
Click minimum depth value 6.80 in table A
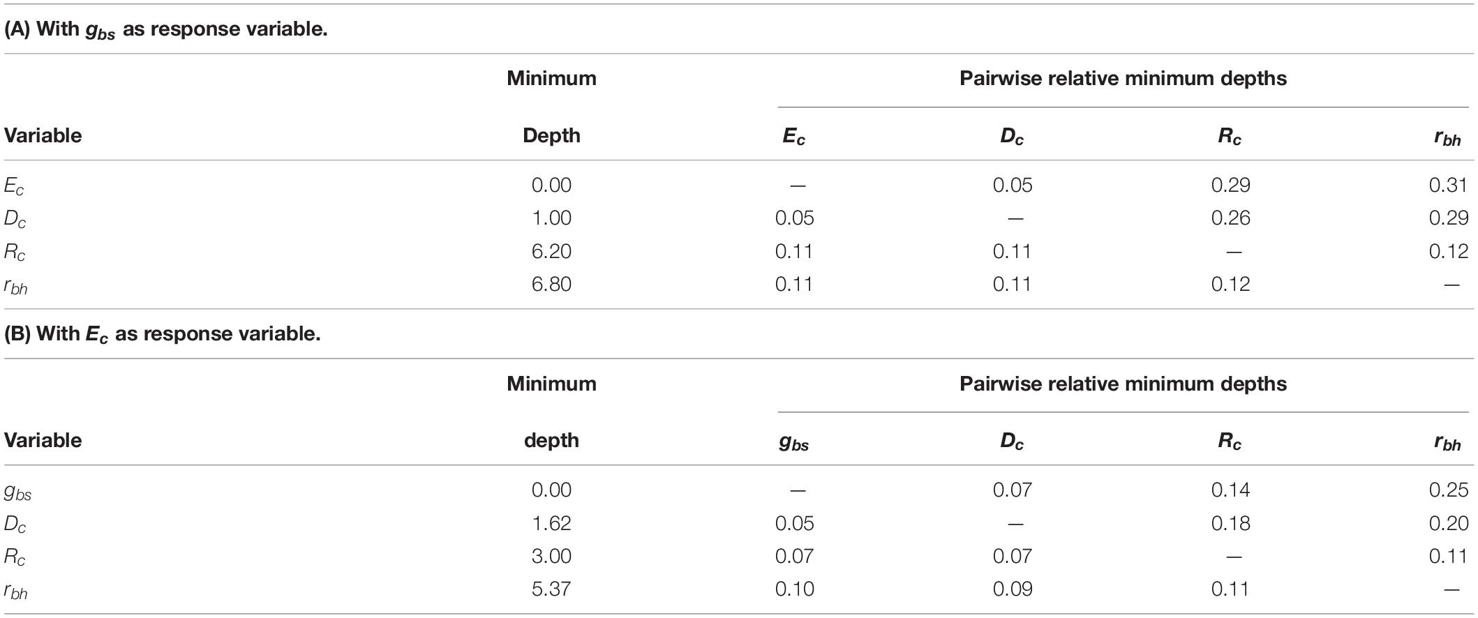551,284
